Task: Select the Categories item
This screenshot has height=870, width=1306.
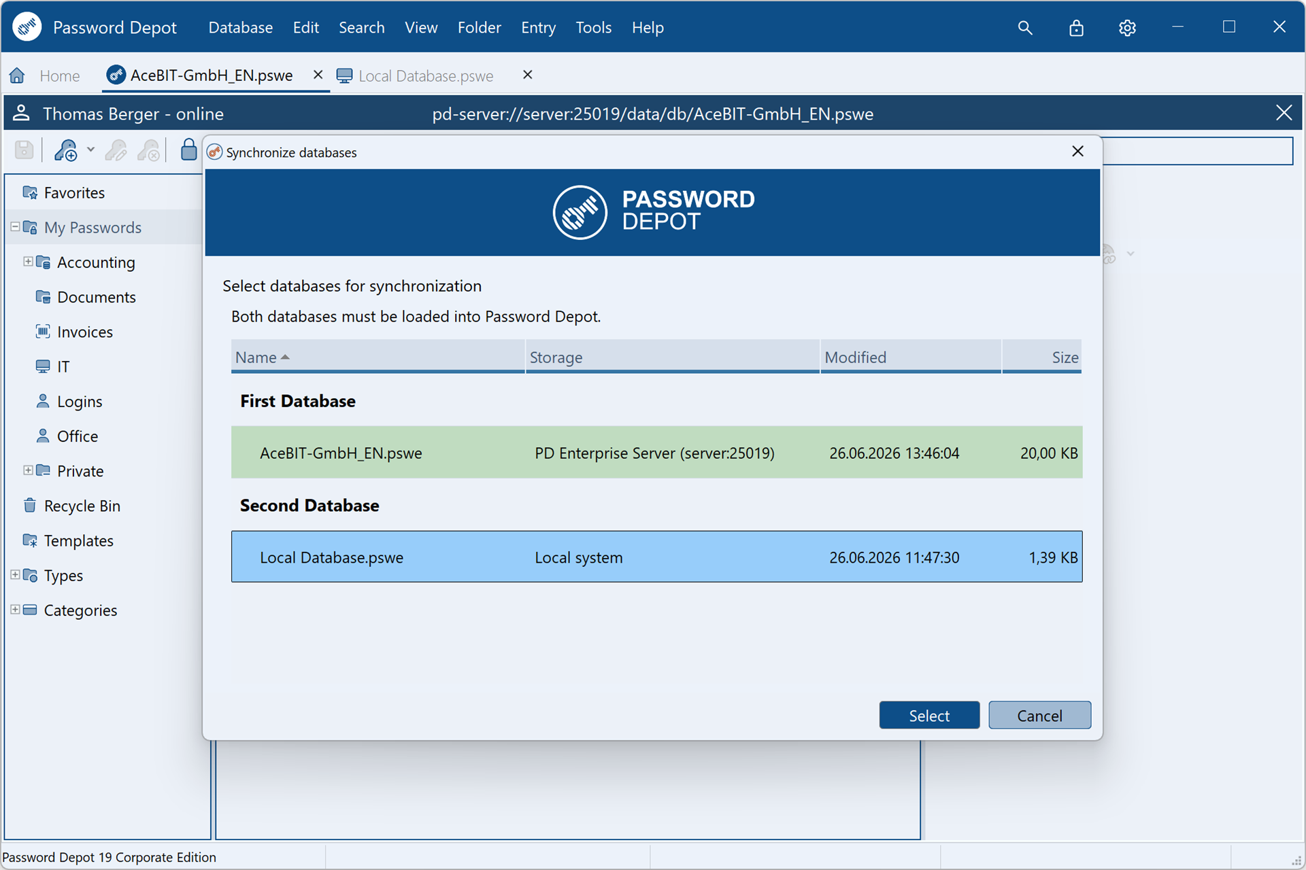Action: point(80,610)
